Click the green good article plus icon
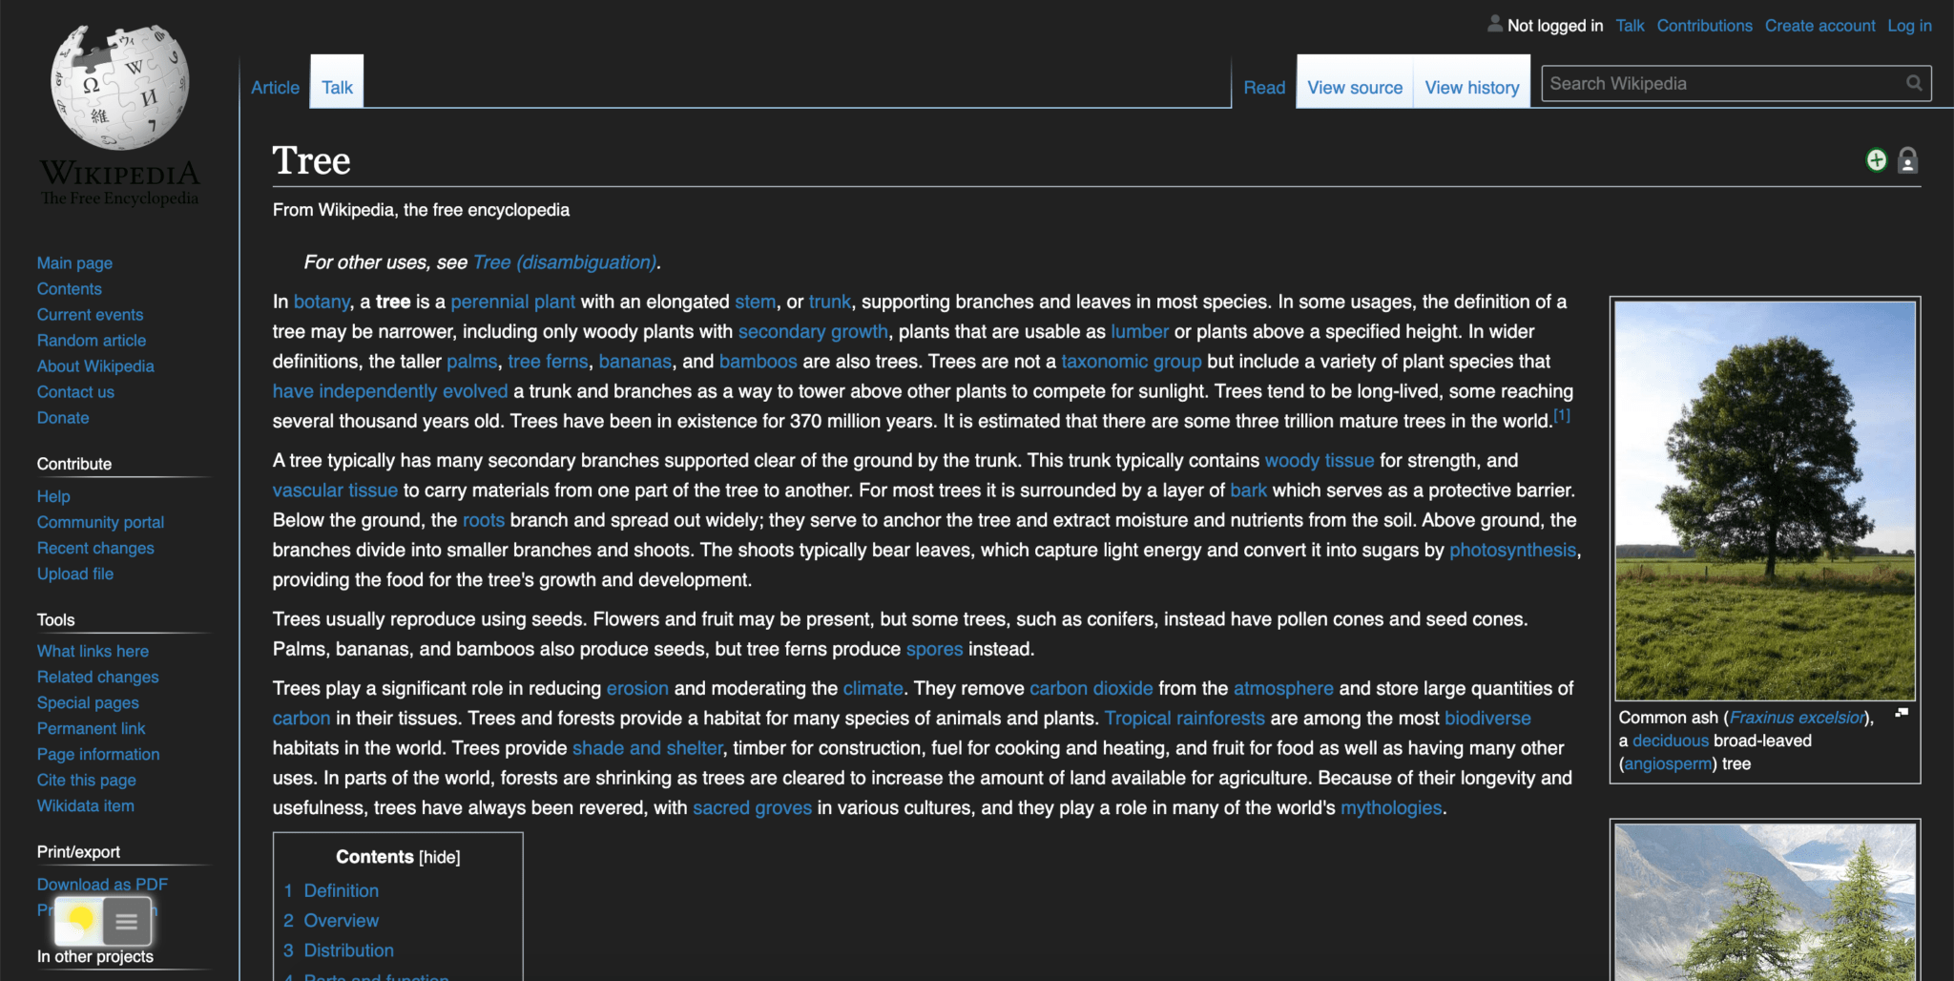 click(x=1875, y=160)
